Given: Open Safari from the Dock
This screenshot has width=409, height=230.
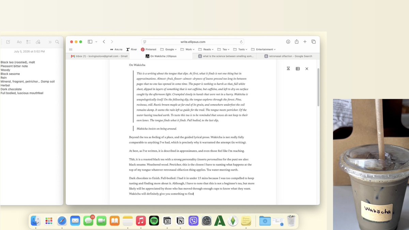Looking at the screenshot, I should click(62, 221).
